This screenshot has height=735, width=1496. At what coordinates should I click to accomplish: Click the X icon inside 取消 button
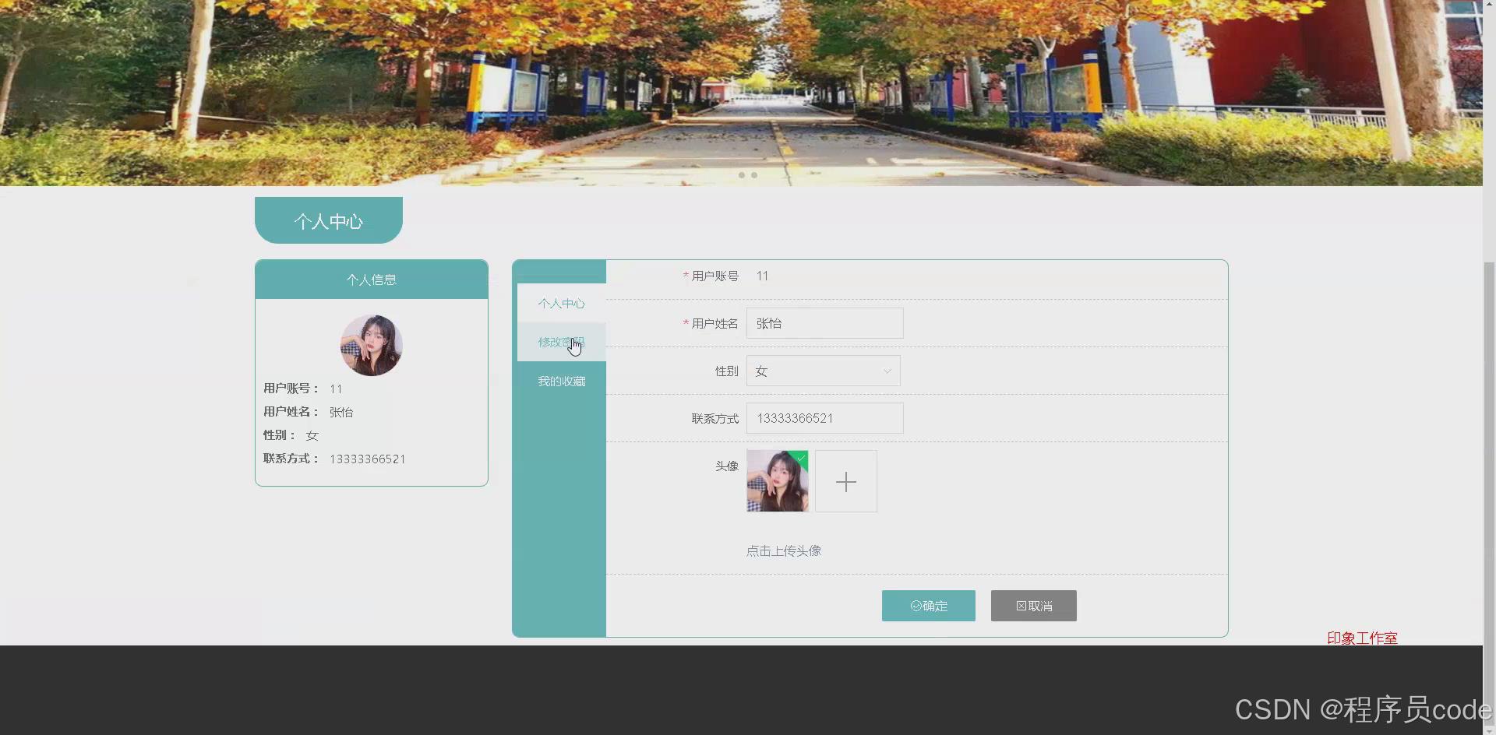click(x=1021, y=605)
